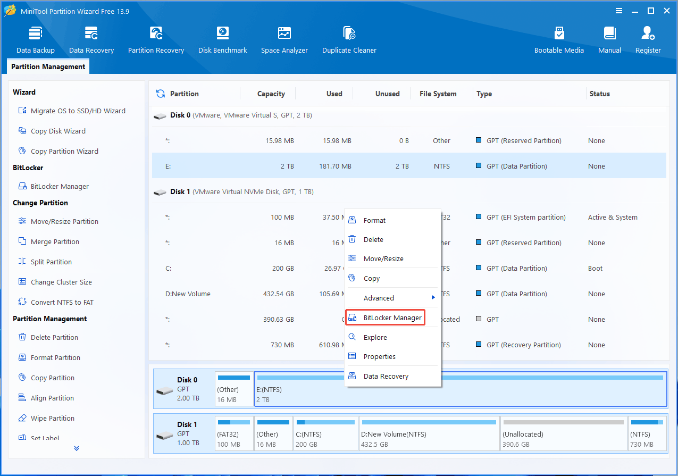Select Convert NTFS to FAT

tap(55, 302)
